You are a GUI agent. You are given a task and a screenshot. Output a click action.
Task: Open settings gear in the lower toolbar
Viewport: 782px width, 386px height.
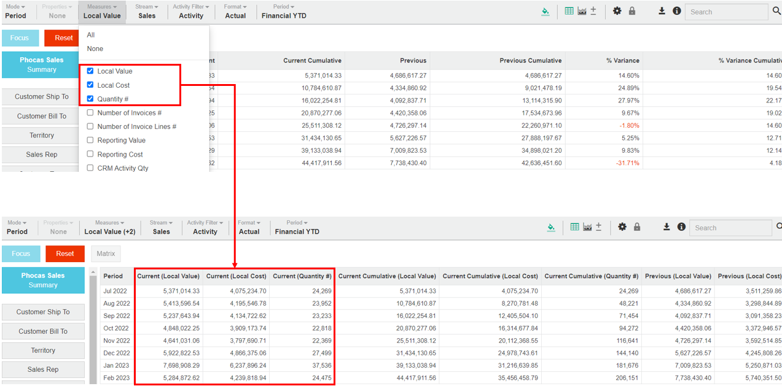point(622,227)
